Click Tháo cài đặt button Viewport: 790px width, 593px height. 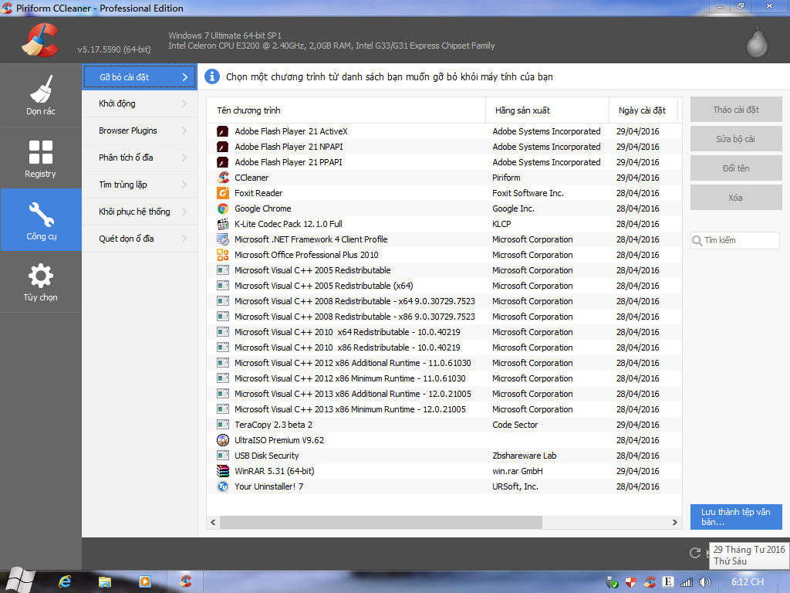pyautogui.click(x=735, y=110)
